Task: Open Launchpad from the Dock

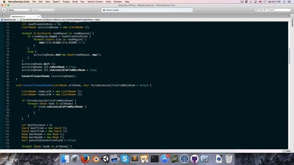Action: 75,159
